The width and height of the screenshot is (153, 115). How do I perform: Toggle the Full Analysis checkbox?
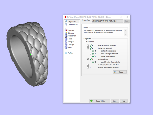pos(85,42)
